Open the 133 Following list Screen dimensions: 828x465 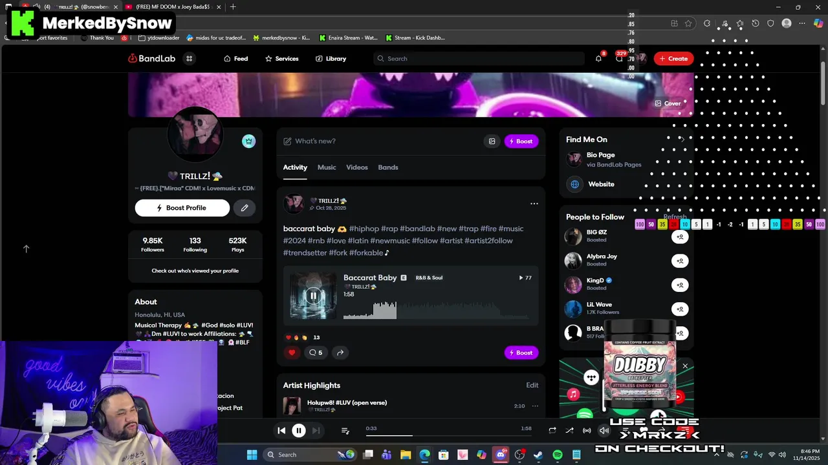tap(195, 244)
